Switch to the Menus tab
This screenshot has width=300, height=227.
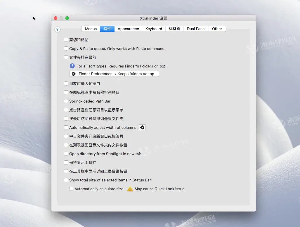[x=91, y=29]
